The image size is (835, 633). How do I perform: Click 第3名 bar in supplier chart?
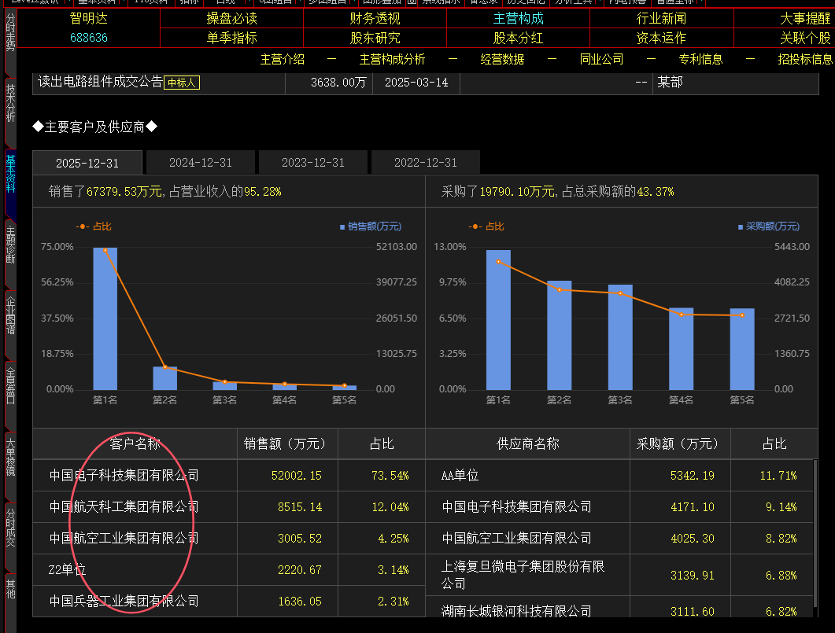(620, 337)
